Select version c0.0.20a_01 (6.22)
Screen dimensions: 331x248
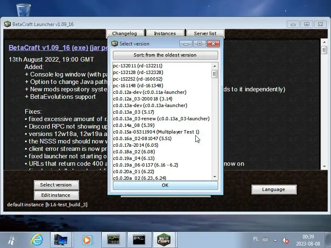tap(162, 172)
